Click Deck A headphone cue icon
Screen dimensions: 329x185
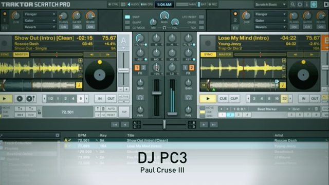[x=140, y=98]
